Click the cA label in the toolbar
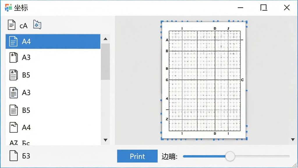The height and width of the screenshot is (168, 298). tap(24, 26)
